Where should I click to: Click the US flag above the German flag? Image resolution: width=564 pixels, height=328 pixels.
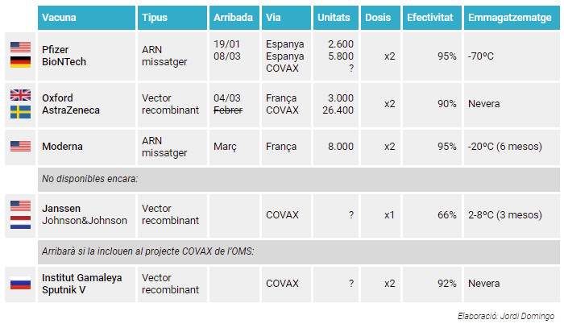click(x=20, y=47)
